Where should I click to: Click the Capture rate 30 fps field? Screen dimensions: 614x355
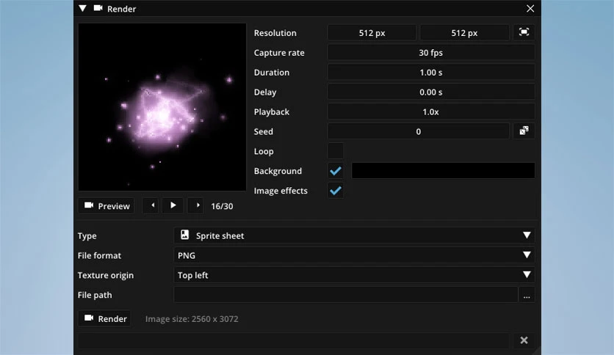click(430, 52)
